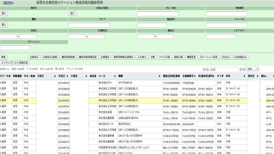Focus the 納品日 end date field
Viewport: 274px width, 154px height.
tap(165, 36)
